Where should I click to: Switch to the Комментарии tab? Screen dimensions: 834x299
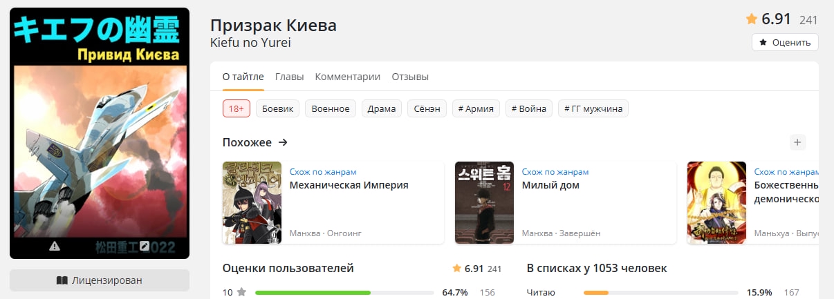point(348,77)
